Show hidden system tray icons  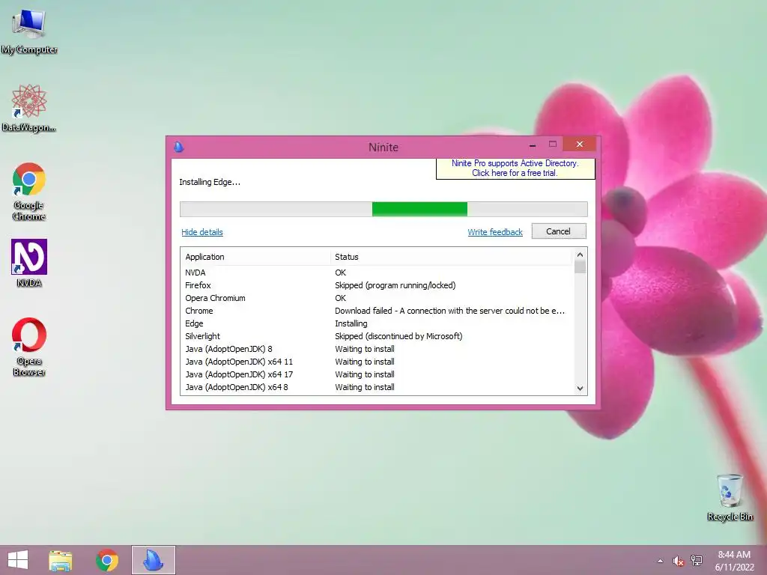coord(661,561)
